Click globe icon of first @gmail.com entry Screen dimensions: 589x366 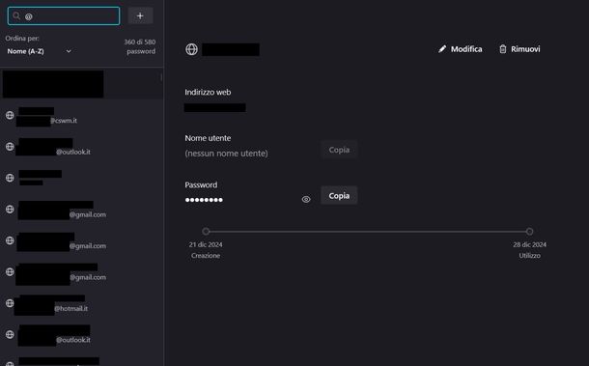(10, 210)
